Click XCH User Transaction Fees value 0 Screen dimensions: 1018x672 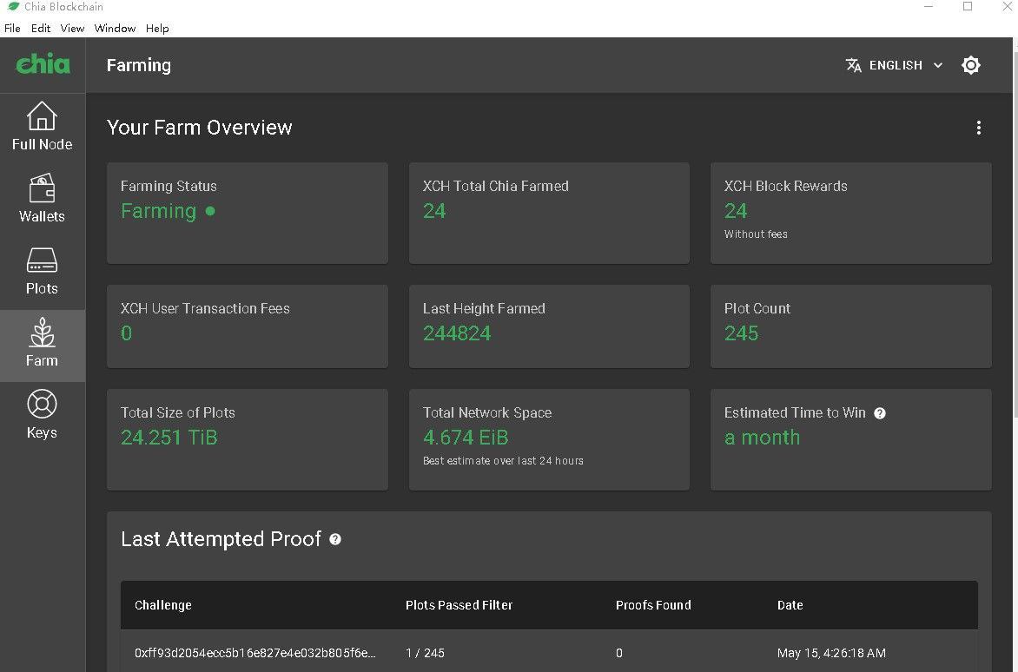point(127,333)
